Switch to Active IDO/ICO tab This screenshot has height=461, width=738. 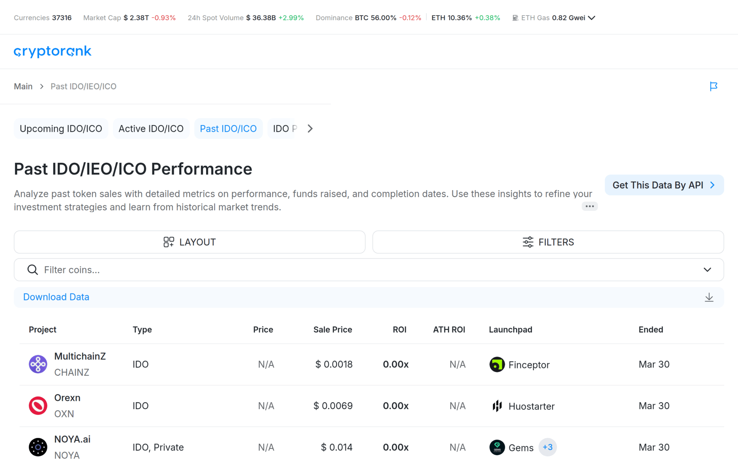tap(151, 129)
